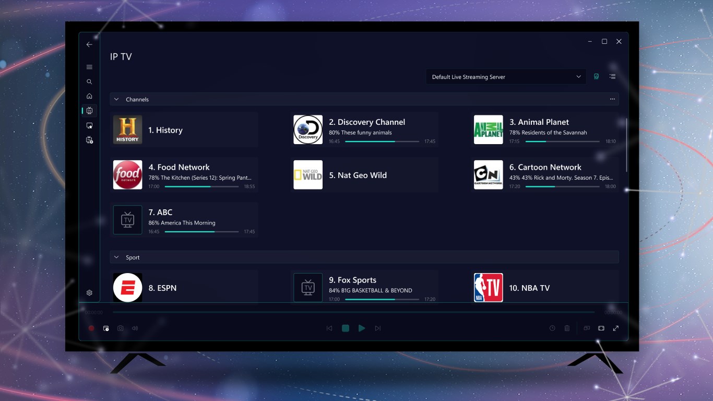
Task: Select the IP TV sidebar icon
Action: 89,111
